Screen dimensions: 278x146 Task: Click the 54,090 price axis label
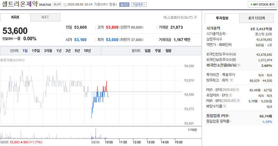point(189,66)
